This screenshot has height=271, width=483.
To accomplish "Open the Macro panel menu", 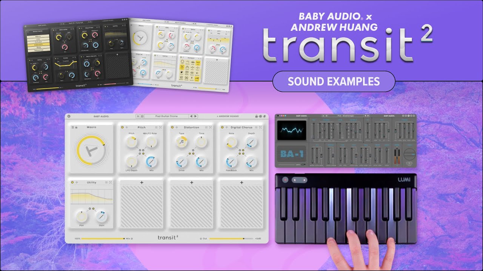I will [72, 127].
